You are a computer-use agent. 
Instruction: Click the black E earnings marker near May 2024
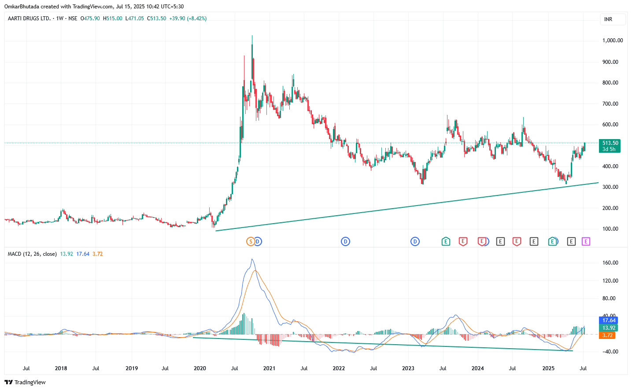point(500,241)
